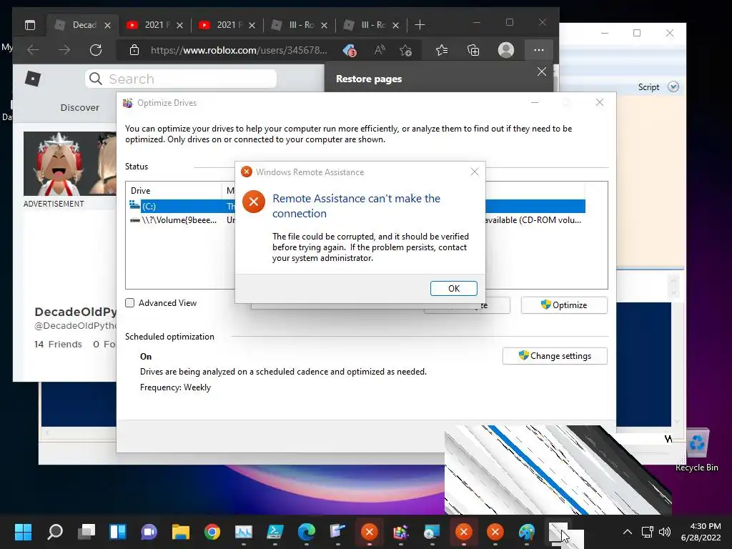
Task: View site information via the lock icon
Action: (134, 50)
